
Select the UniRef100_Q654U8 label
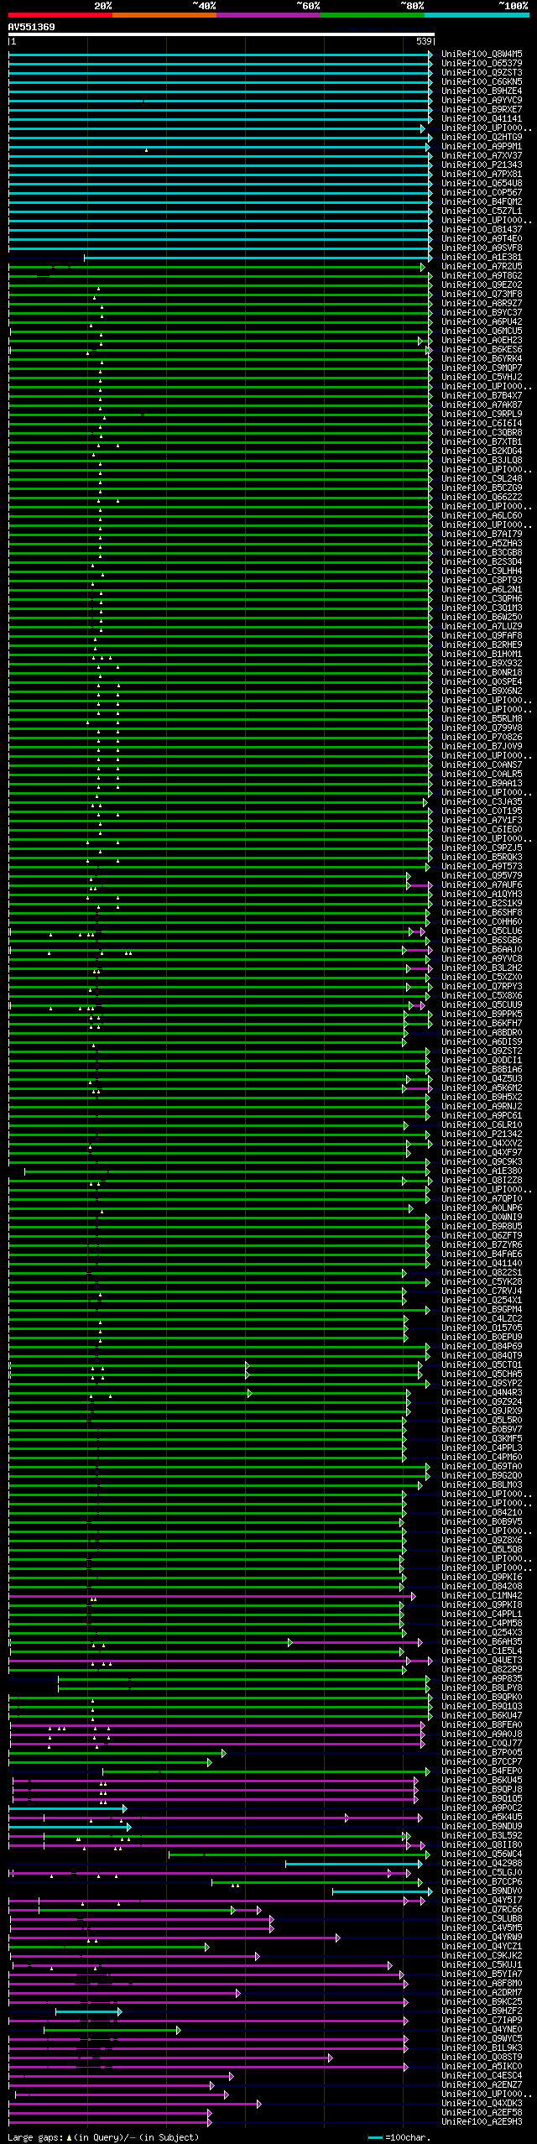pyautogui.click(x=482, y=184)
